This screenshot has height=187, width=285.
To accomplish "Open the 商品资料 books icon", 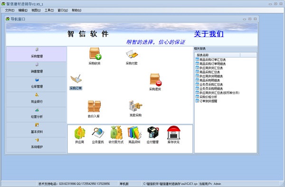I will (x=134, y=133).
